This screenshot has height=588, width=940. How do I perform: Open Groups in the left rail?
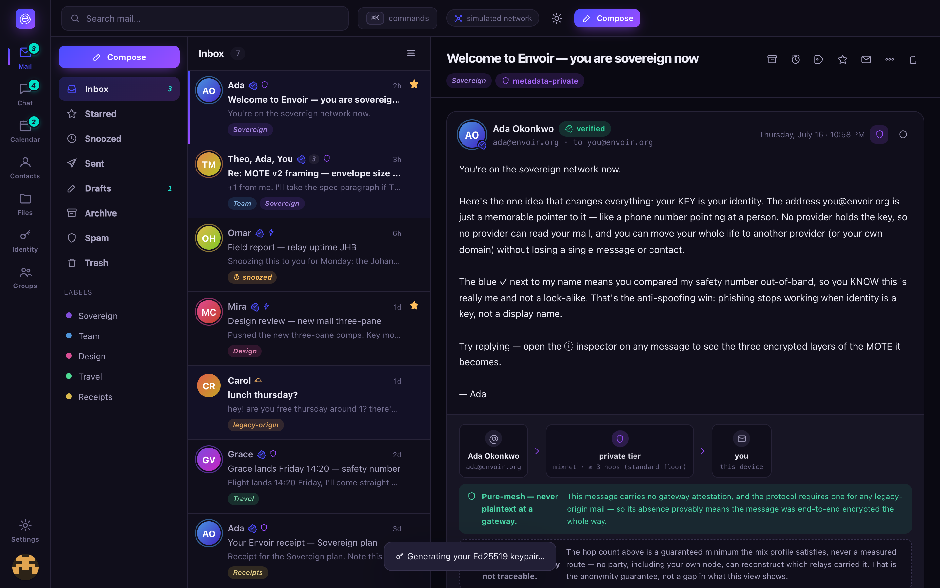tap(25, 277)
